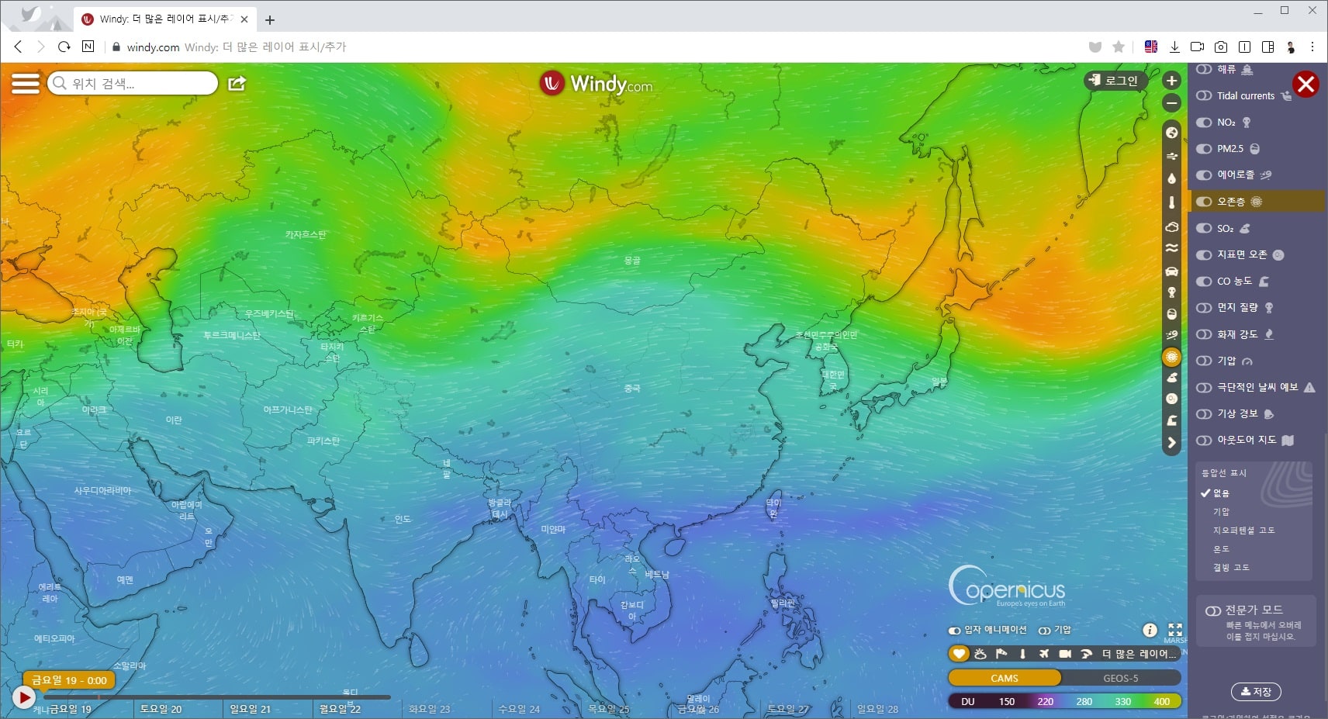
Task: Toggle the 기압 switch beside 입자 애니메이션
Action: (x=1044, y=631)
